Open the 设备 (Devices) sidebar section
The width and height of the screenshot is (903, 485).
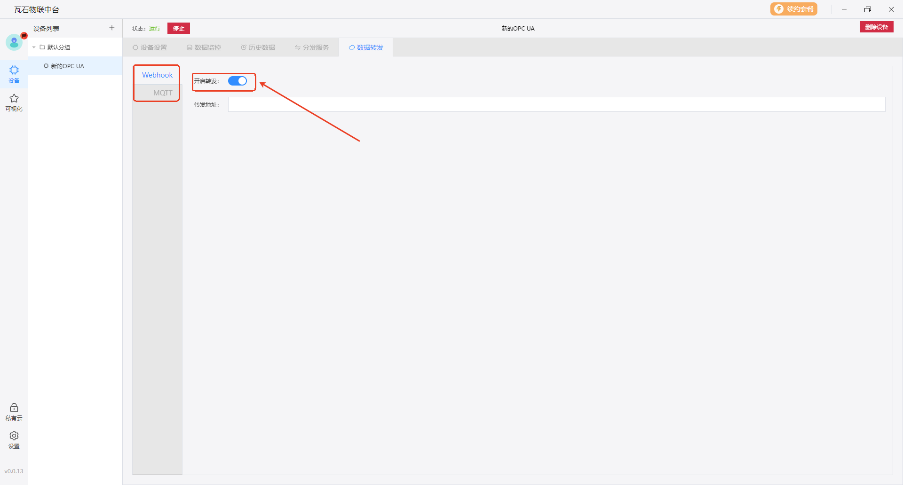click(14, 74)
